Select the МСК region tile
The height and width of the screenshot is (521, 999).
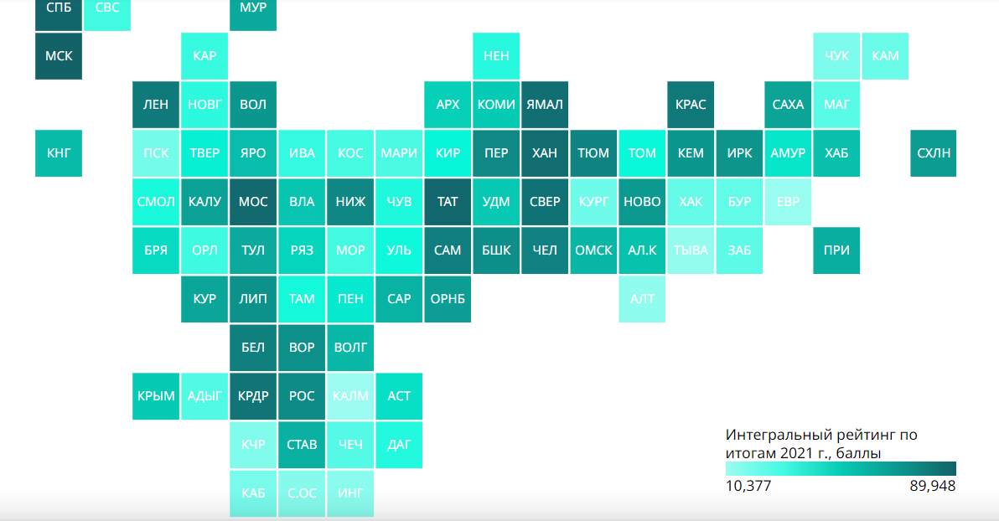[59, 56]
